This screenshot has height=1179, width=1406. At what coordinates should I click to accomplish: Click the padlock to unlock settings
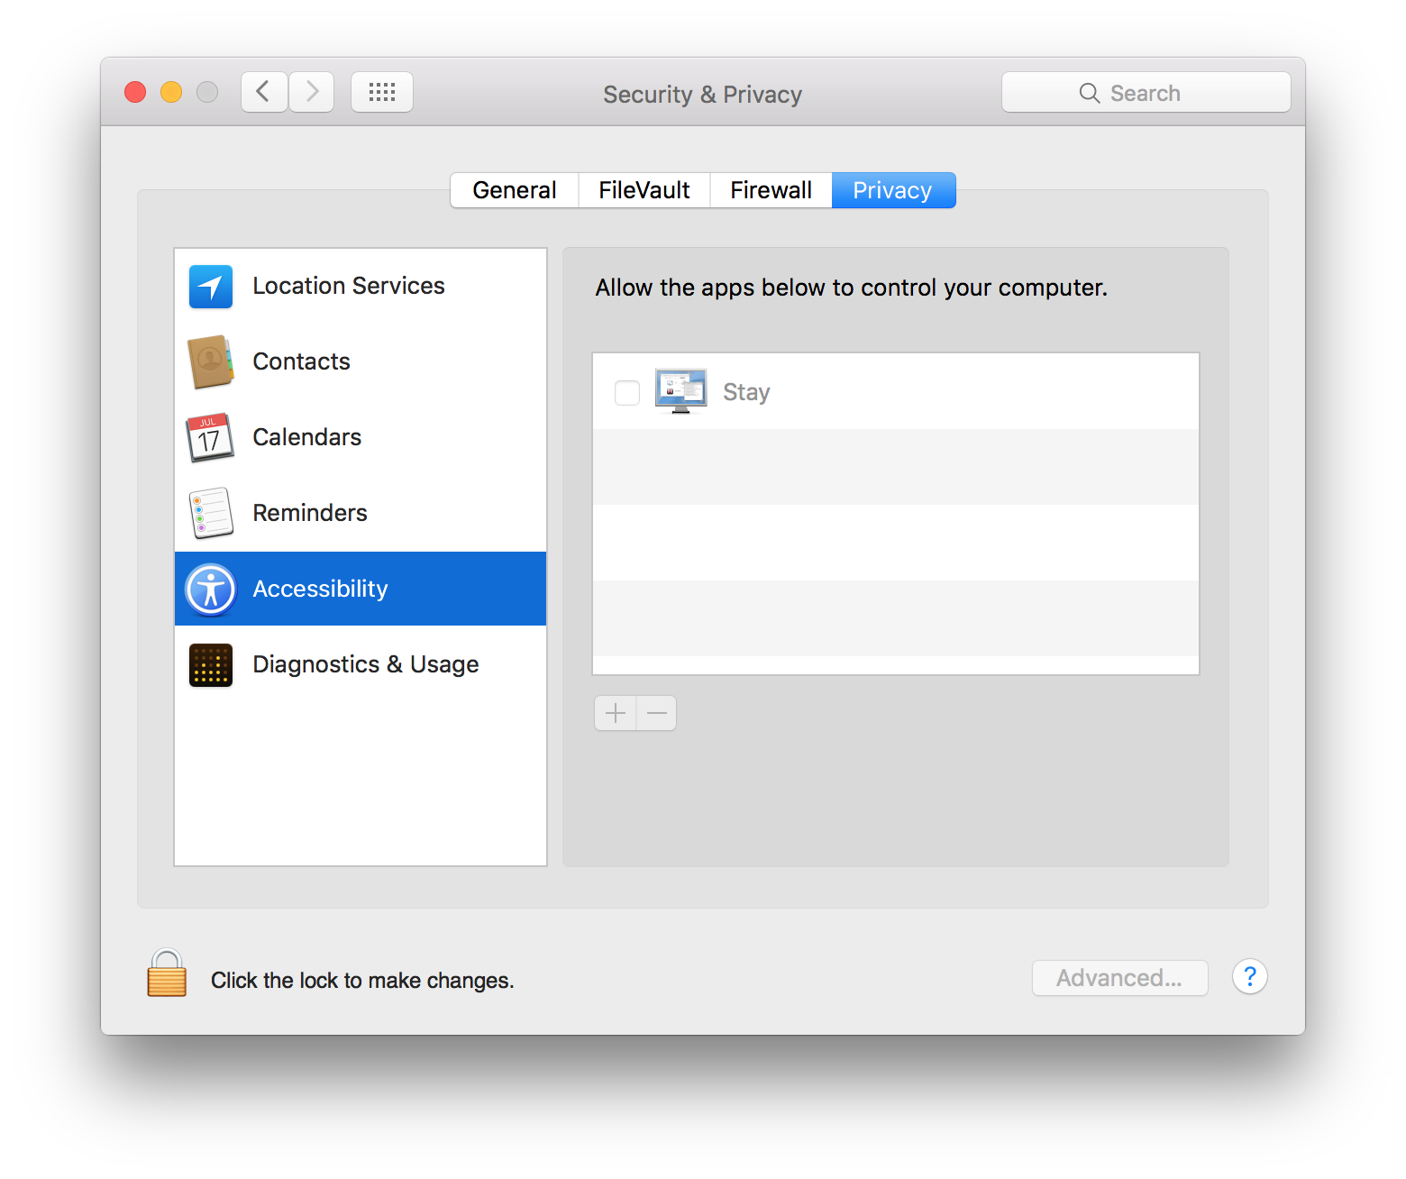coord(167,973)
